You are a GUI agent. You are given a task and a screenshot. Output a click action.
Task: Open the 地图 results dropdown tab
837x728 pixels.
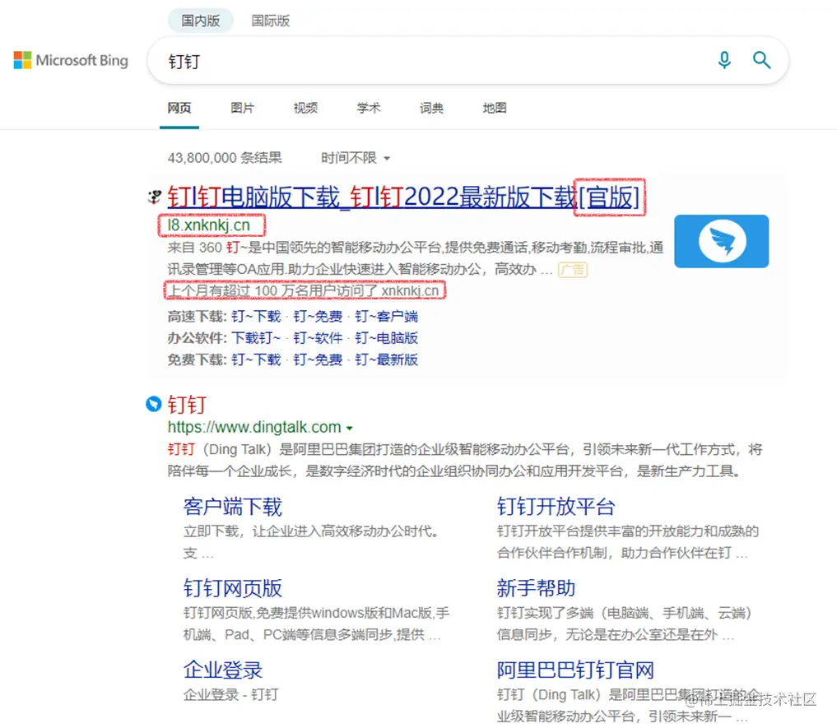(x=494, y=108)
